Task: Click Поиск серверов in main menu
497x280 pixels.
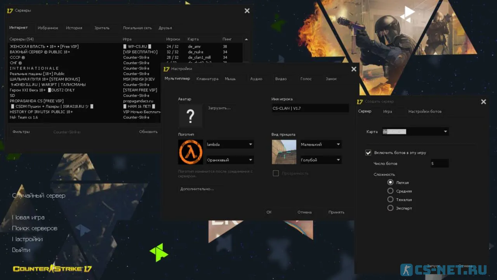Action: click(x=35, y=228)
